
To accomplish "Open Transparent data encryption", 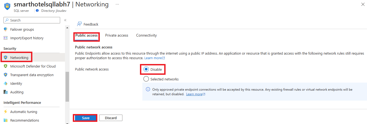I will [x=32, y=75].
